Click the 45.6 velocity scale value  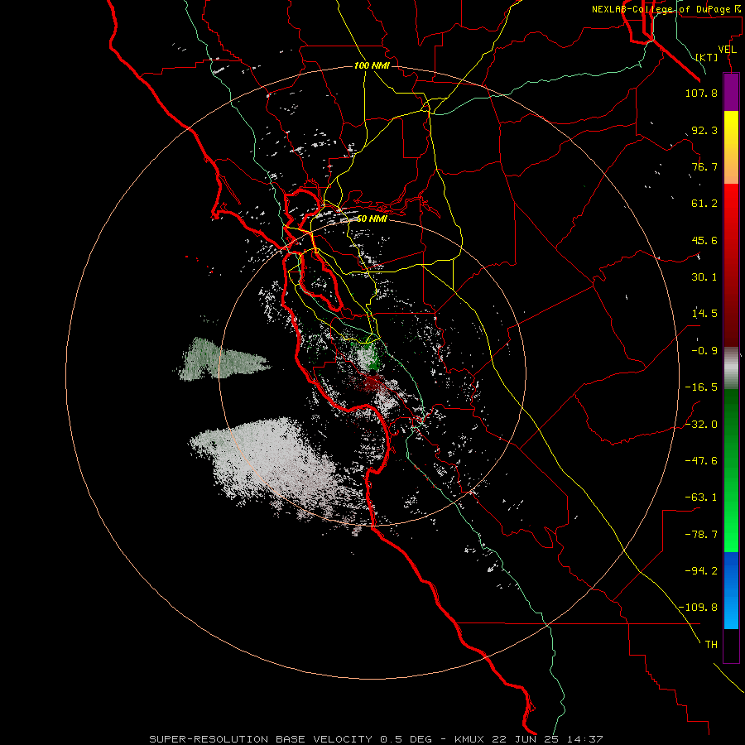click(x=704, y=240)
